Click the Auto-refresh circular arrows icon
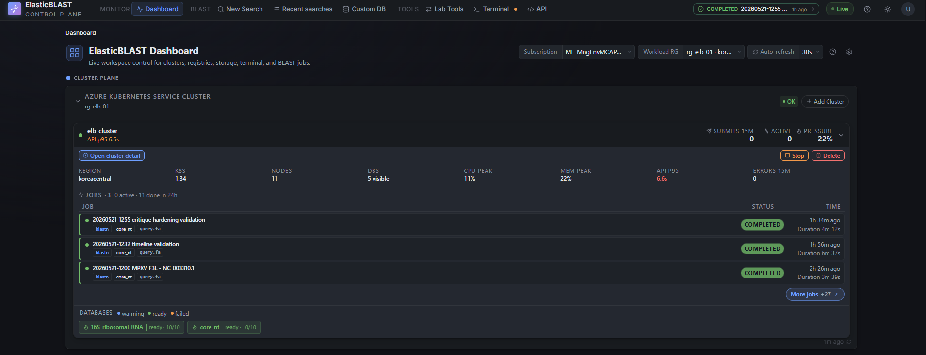 pyautogui.click(x=755, y=52)
